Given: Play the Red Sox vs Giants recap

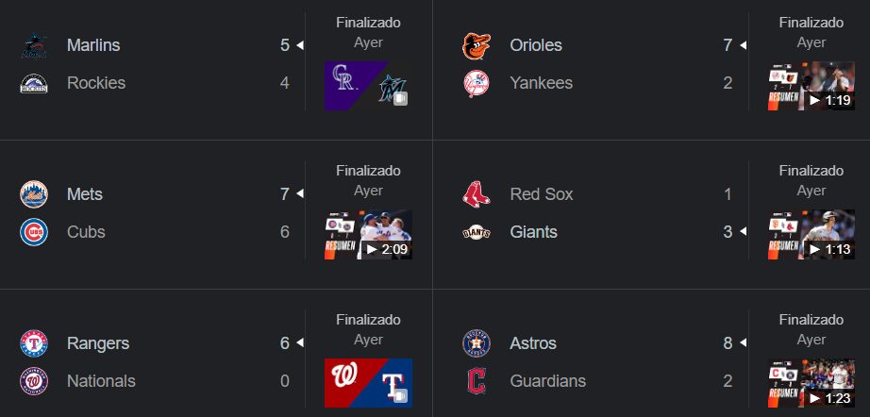Looking at the screenshot, I should pyautogui.click(x=811, y=235).
